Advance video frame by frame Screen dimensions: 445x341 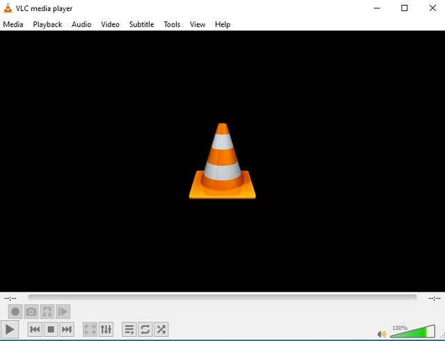tap(63, 312)
